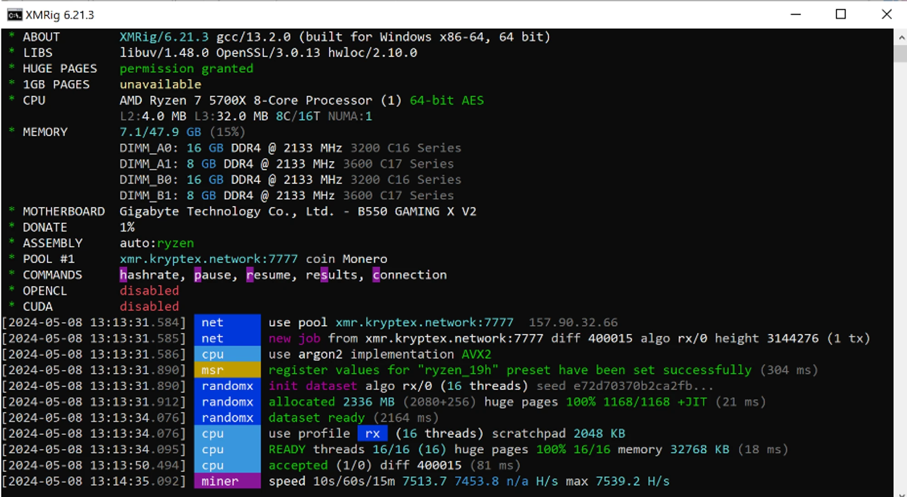The height and width of the screenshot is (497, 907).
Task: Click the first net tag in log
Action: click(x=227, y=322)
